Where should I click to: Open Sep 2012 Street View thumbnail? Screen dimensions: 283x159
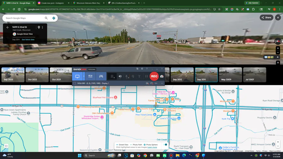(x=182, y=75)
